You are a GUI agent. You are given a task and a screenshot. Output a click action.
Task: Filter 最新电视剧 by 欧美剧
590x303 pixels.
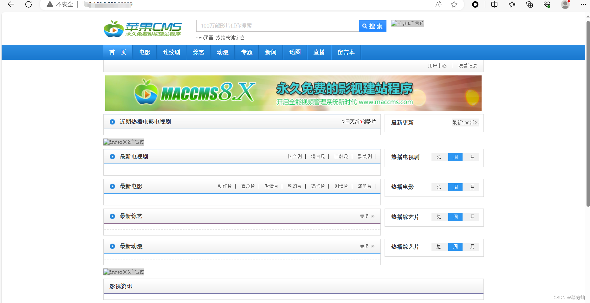click(x=365, y=157)
